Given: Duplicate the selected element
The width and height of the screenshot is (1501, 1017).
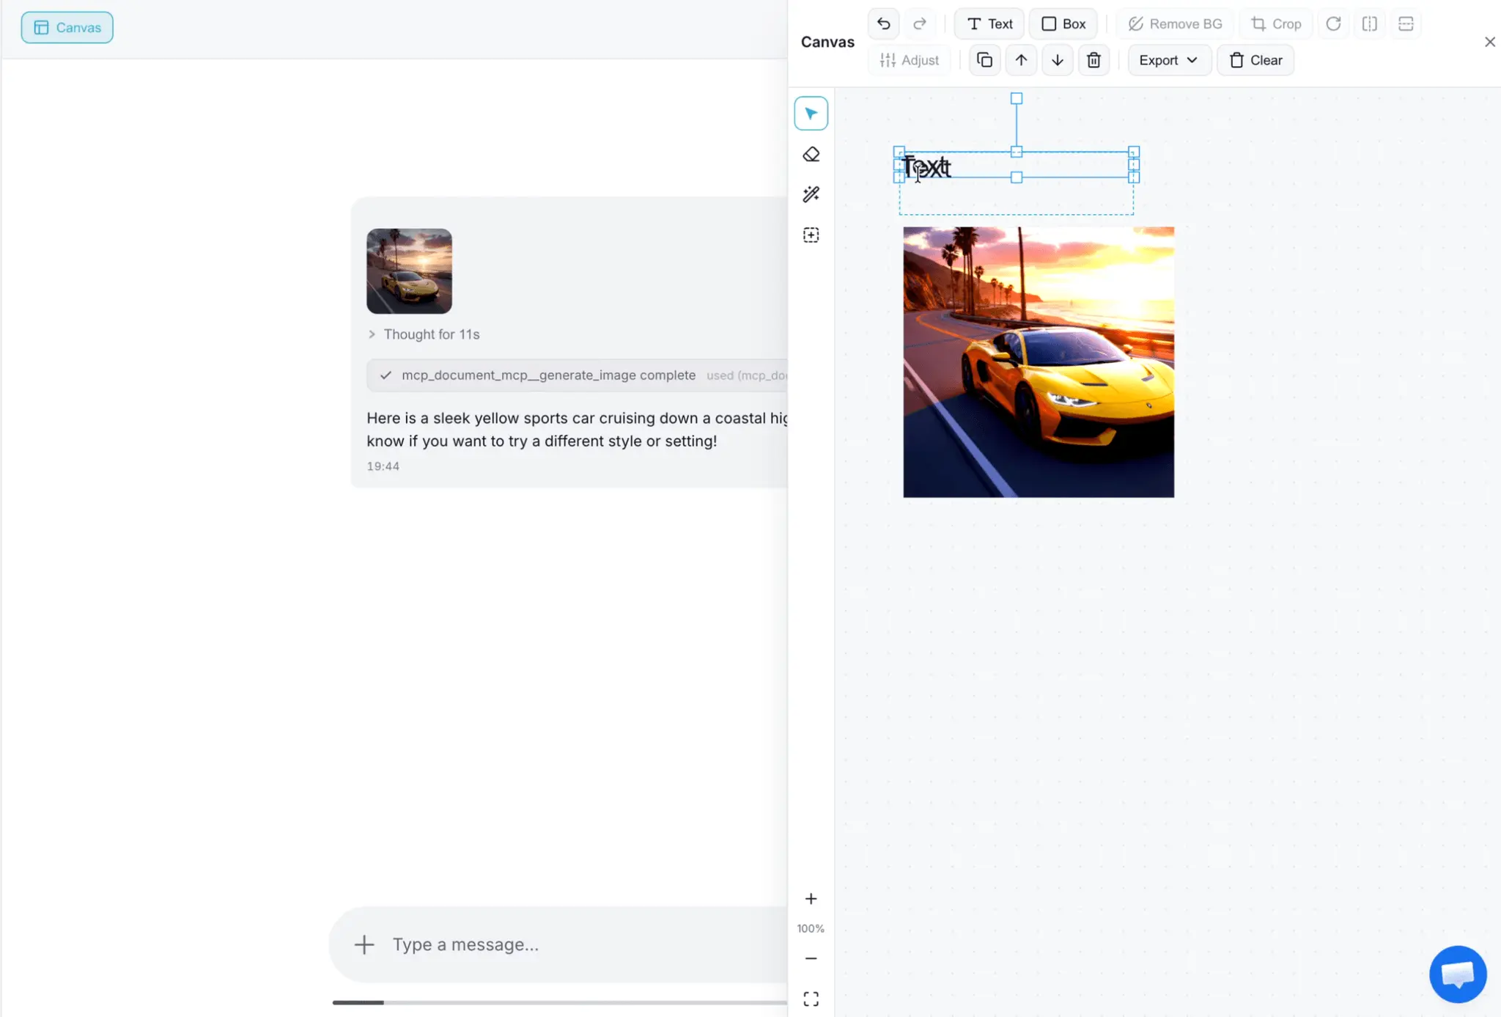Looking at the screenshot, I should pos(984,60).
